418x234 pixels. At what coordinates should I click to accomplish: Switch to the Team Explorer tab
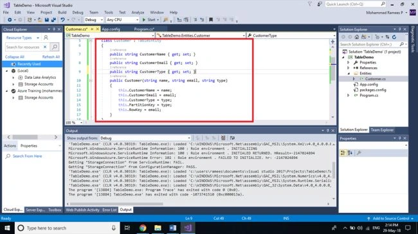(x=382, y=130)
